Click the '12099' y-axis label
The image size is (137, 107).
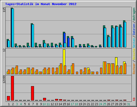tap(4, 79)
